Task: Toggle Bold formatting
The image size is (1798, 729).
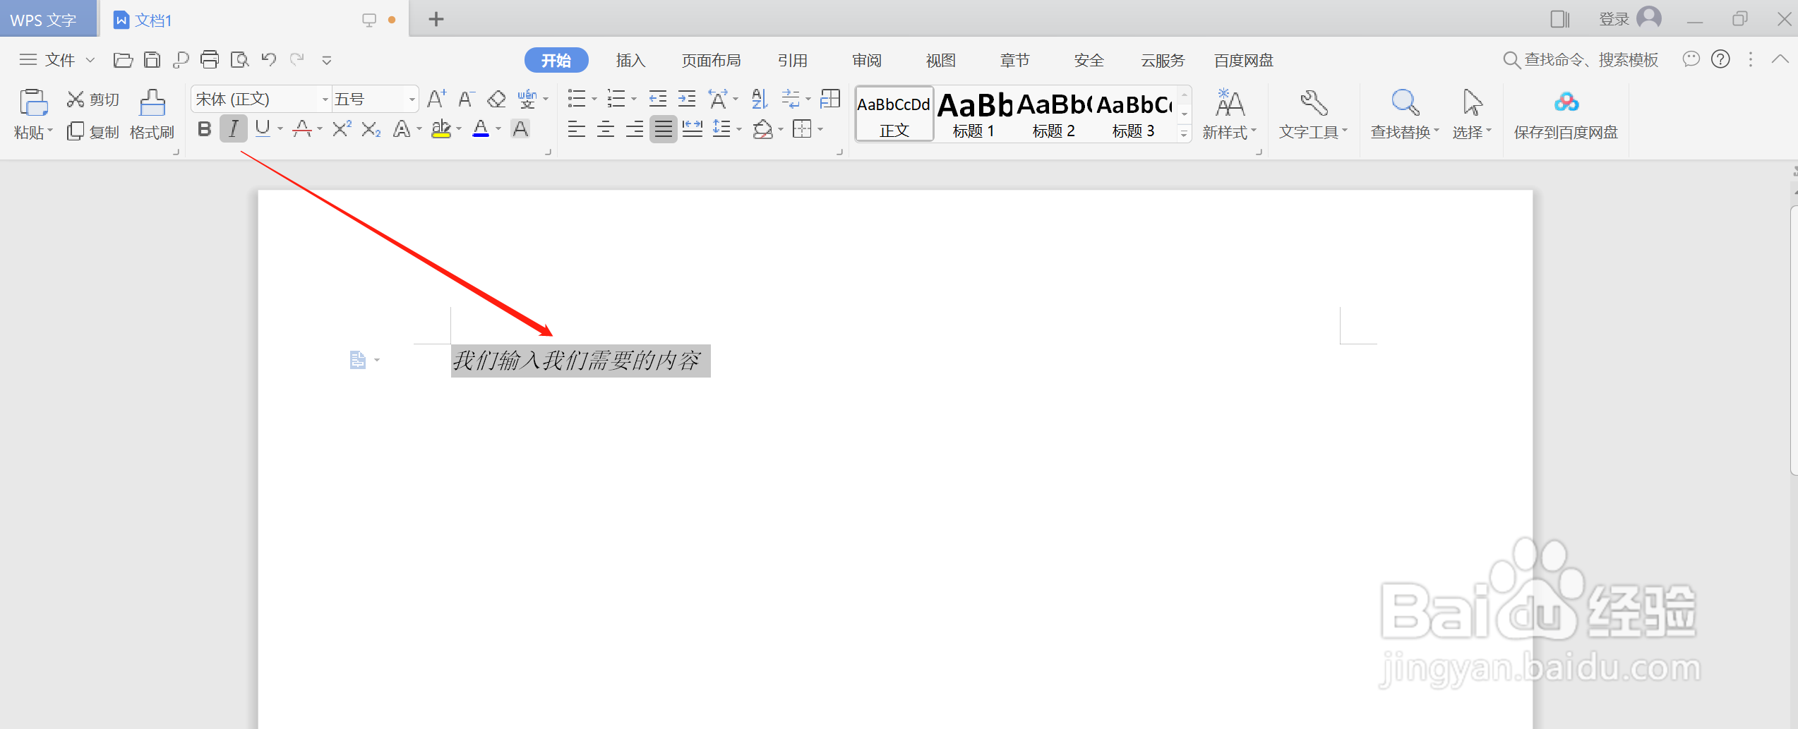Action: click(x=204, y=129)
